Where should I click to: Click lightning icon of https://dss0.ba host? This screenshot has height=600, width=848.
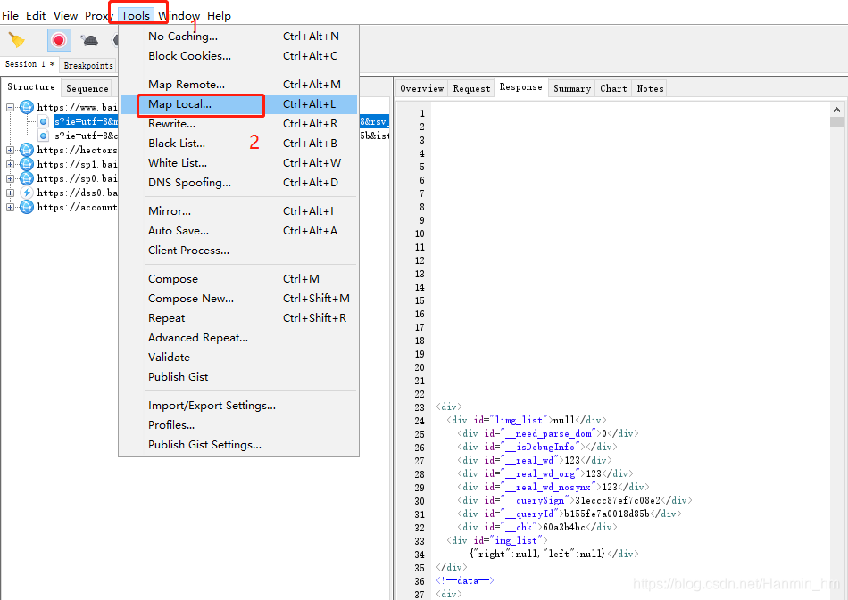(27, 193)
